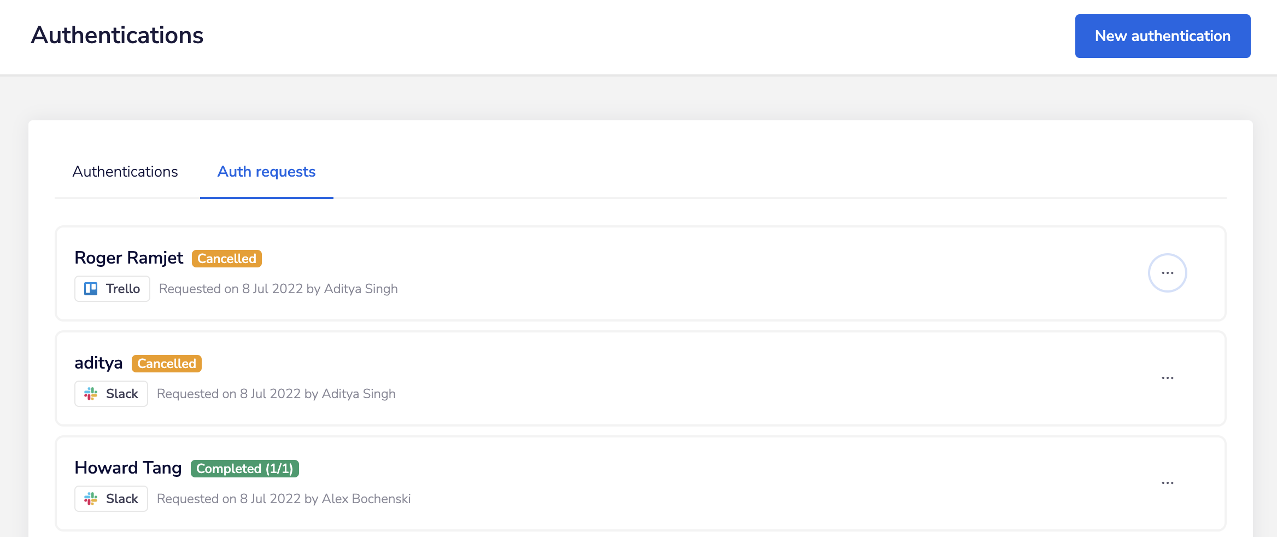The image size is (1277, 537).
Task: Open the three-dot menu for aditya's request
Action: click(1167, 378)
